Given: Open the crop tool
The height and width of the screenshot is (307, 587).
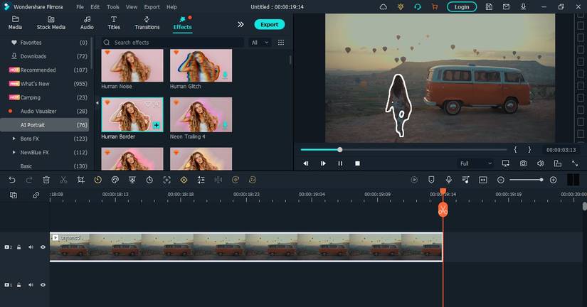Looking at the screenshot, I should (x=80, y=180).
